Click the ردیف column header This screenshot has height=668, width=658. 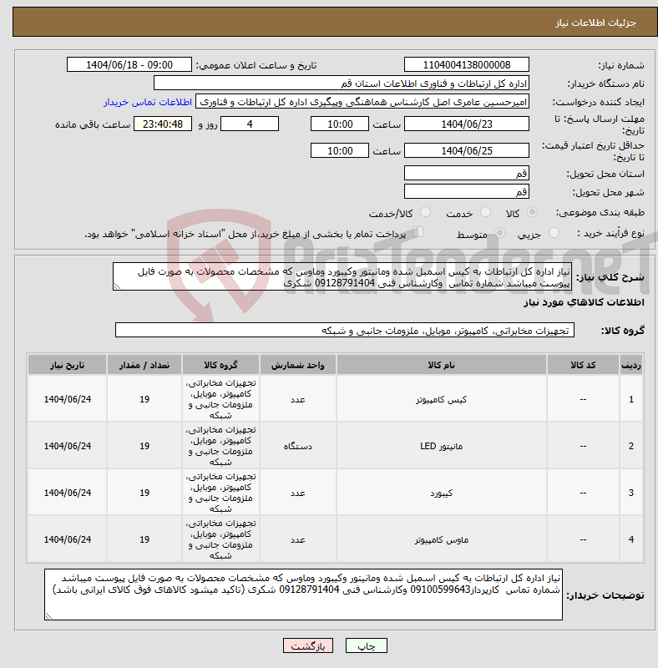tap(631, 365)
